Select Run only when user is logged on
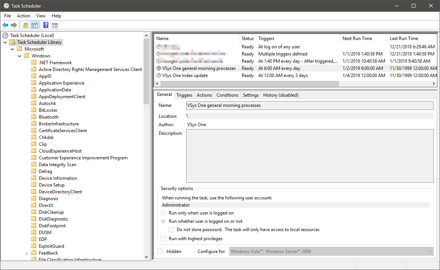 (x=164, y=213)
